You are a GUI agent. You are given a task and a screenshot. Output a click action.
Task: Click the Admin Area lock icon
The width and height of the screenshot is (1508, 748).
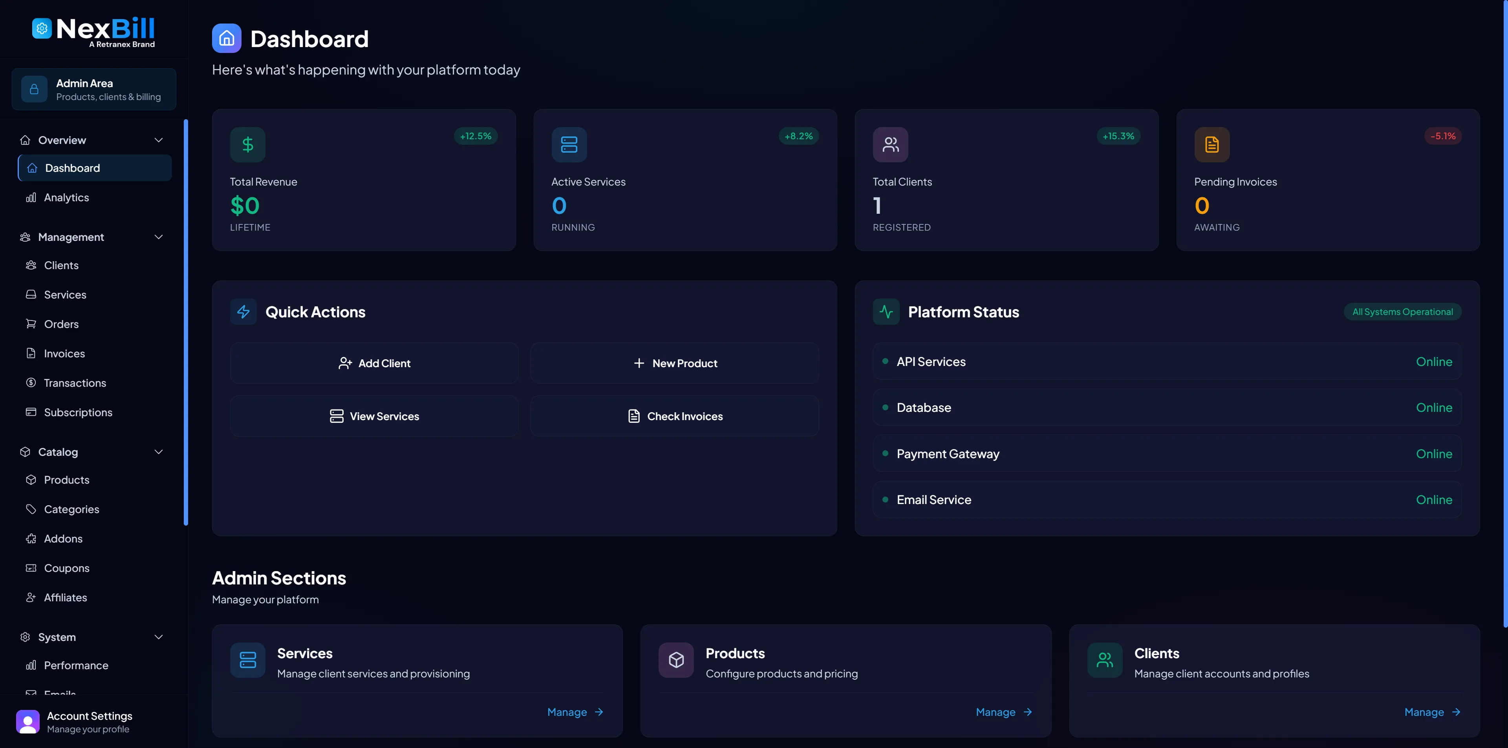[34, 89]
